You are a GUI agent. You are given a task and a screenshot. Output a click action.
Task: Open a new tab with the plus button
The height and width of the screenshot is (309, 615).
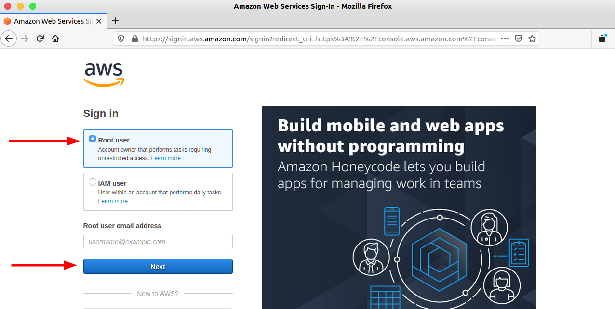coord(115,21)
